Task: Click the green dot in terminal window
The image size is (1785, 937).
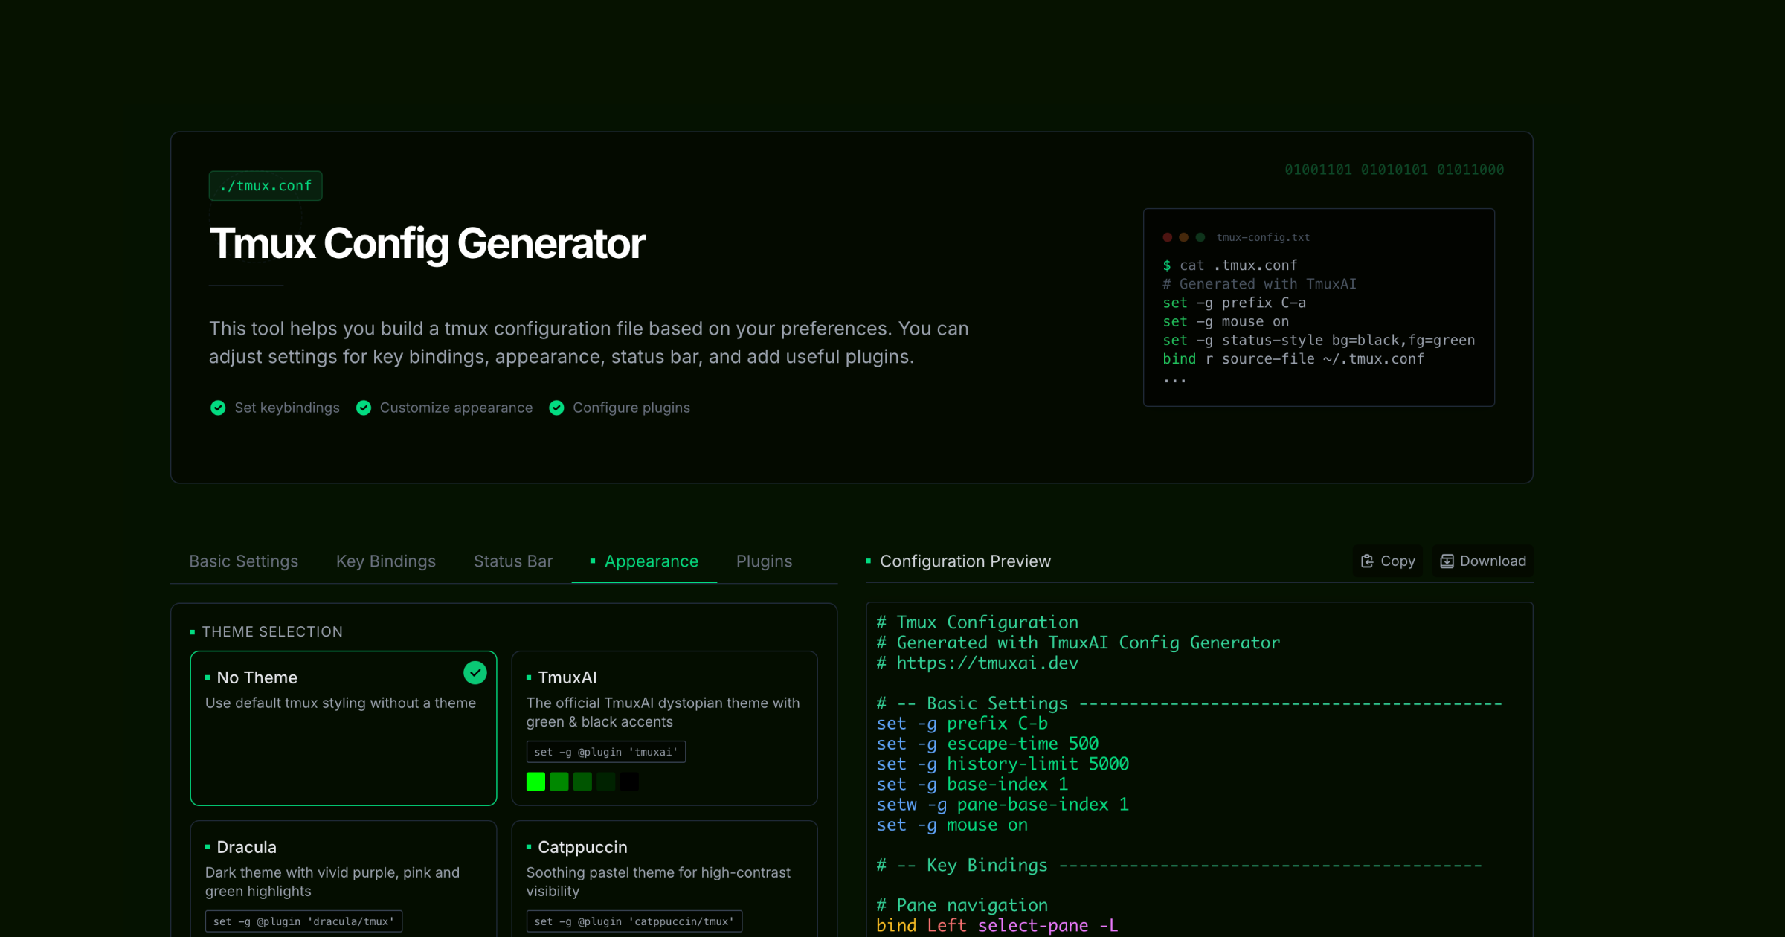Action: (x=1200, y=237)
